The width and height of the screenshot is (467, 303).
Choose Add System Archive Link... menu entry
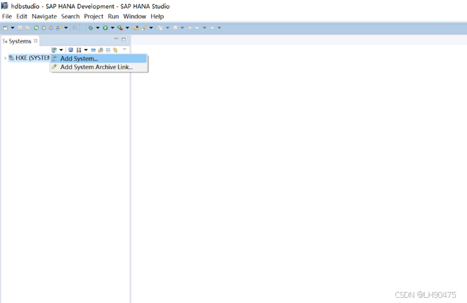pyautogui.click(x=99, y=67)
